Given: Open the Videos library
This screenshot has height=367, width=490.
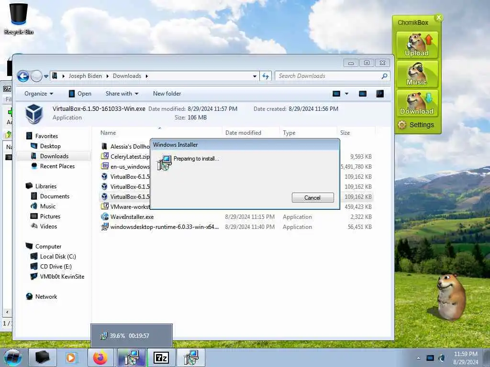Looking at the screenshot, I should (x=48, y=226).
